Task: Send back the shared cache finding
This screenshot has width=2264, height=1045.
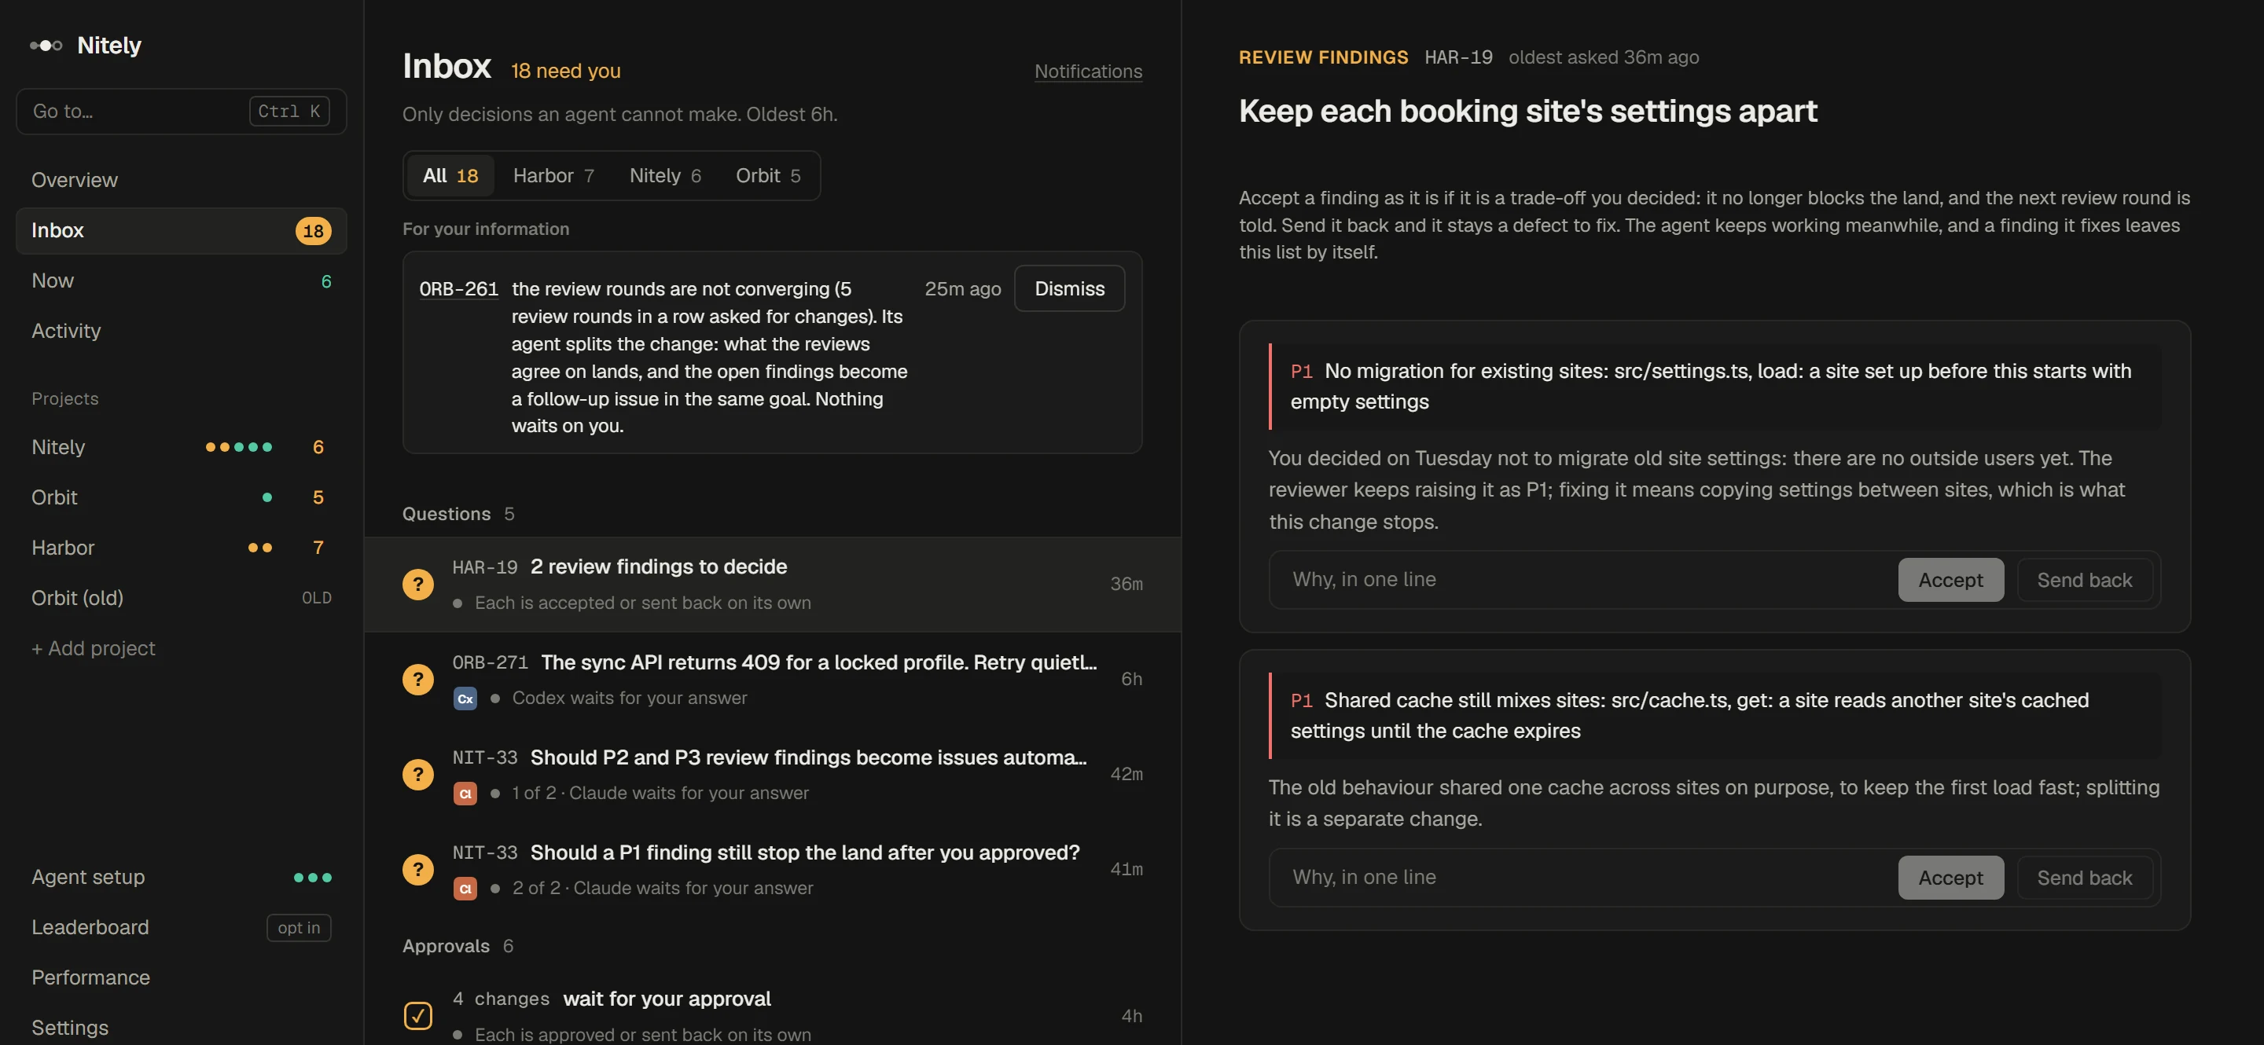Action: [2084, 878]
